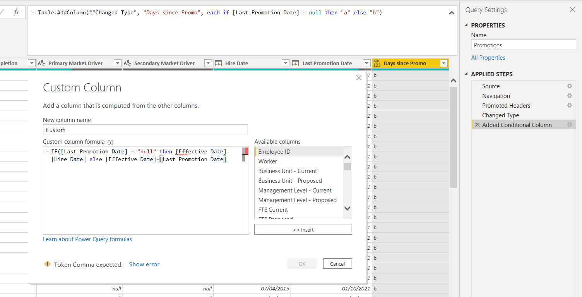Open the Show error link

click(144, 264)
